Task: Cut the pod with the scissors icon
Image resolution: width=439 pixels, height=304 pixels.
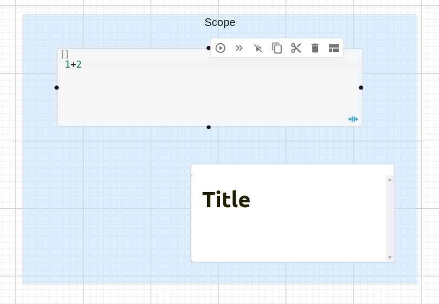Action: (296, 48)
